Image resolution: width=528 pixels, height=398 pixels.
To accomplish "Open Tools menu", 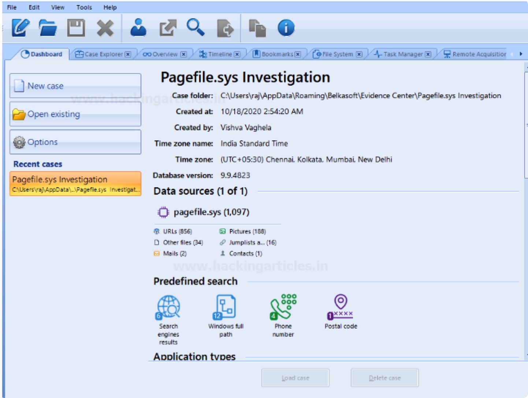I will [84, 7].
